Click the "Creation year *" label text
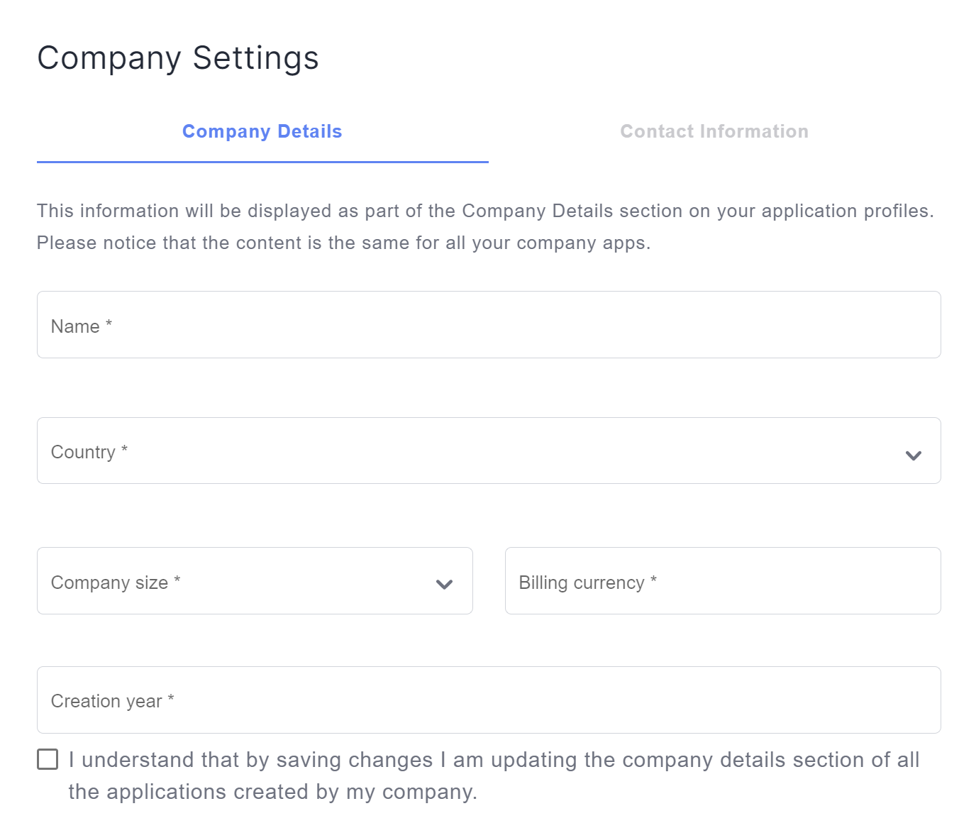This screenshot has height=828, width=959. [x=113, y=701]
